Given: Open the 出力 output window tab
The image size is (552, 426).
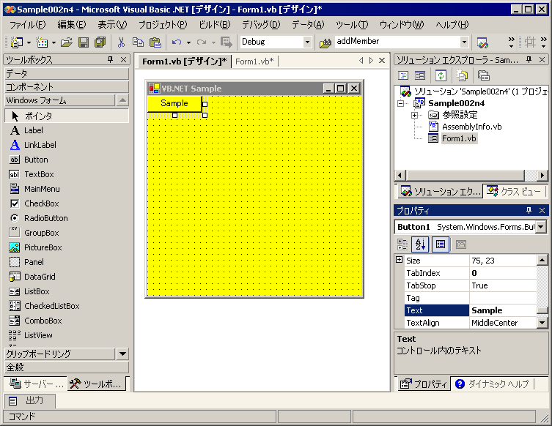Looking at the screenshot, I should [29, 400].
